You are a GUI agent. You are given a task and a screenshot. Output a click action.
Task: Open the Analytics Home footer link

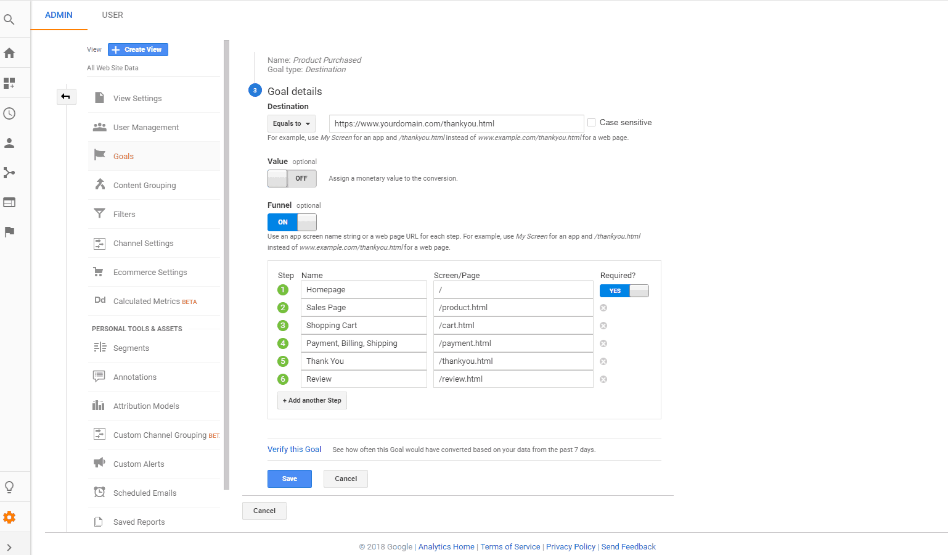click(446, 546)
